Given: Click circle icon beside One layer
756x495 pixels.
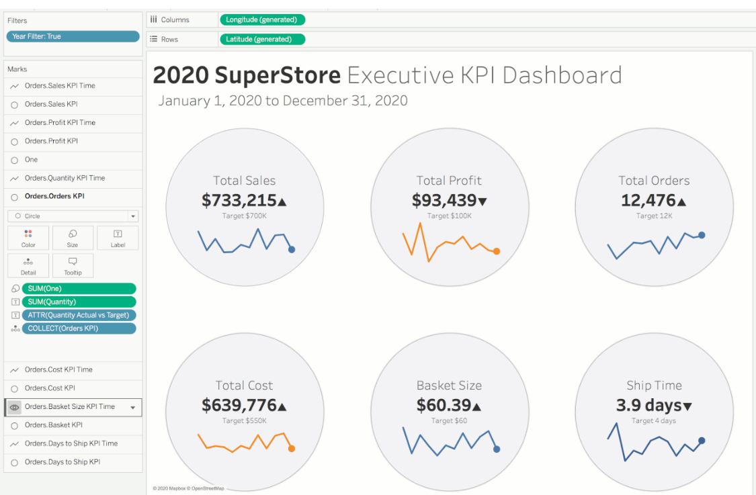Looking at the screenshot, I should point(15,160).
